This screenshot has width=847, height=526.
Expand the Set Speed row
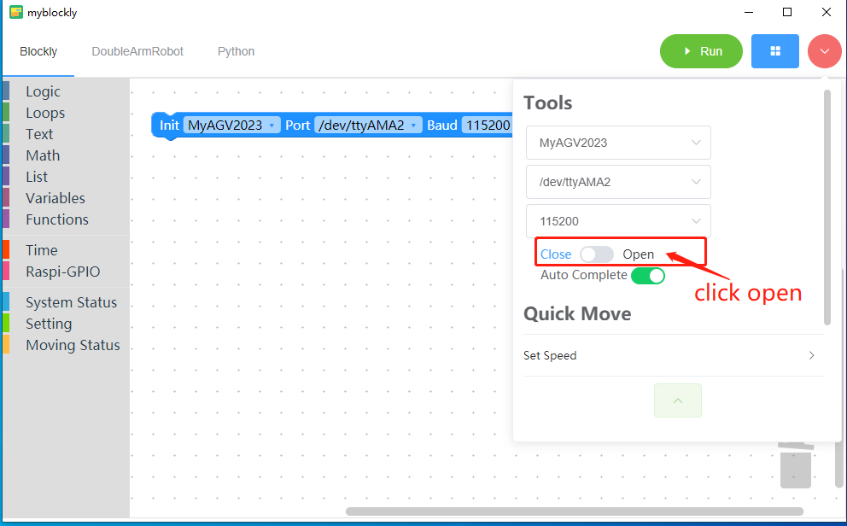tap(674, 355)
